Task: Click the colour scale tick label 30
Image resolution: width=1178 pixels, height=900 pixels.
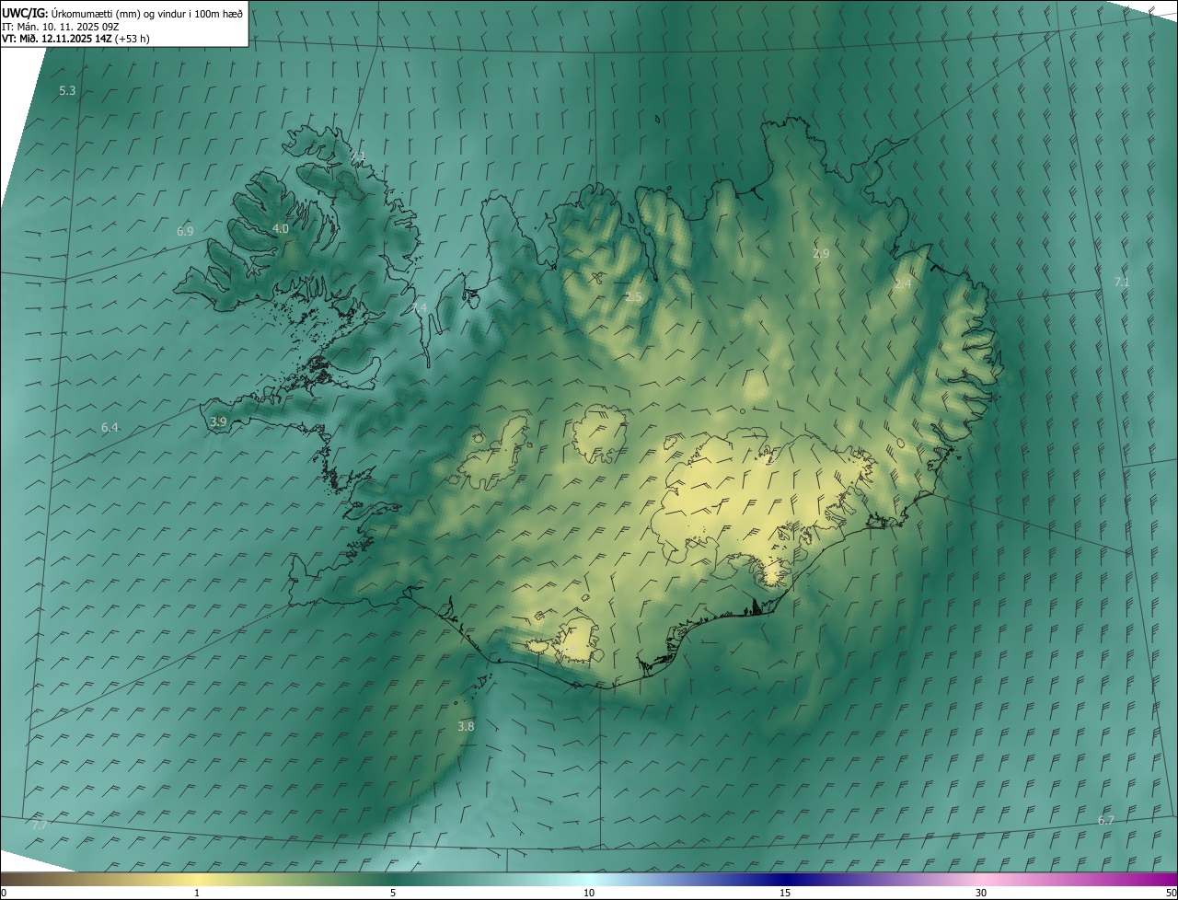Action: tap(981, 894)
